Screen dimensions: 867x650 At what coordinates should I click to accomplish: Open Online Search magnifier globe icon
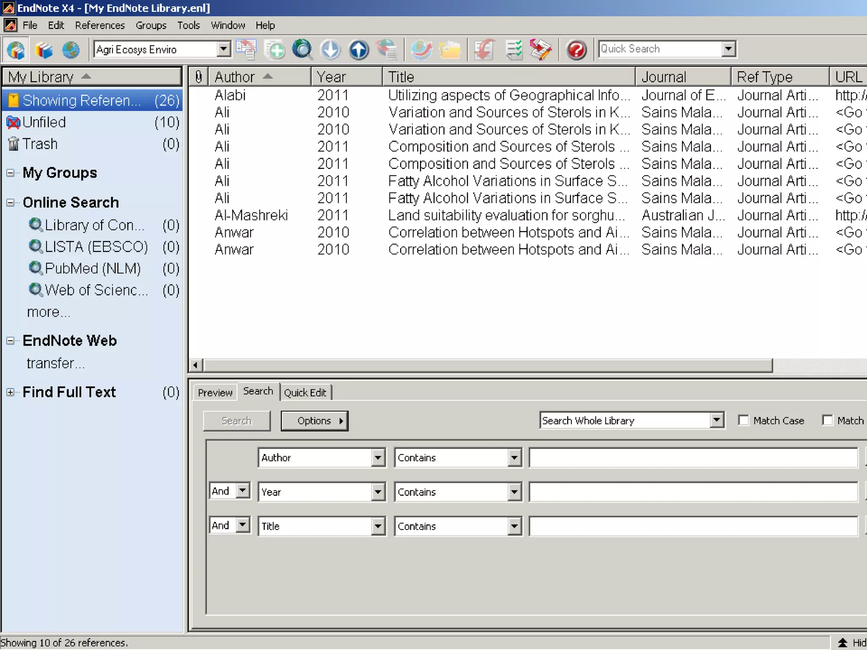point(302,50)
